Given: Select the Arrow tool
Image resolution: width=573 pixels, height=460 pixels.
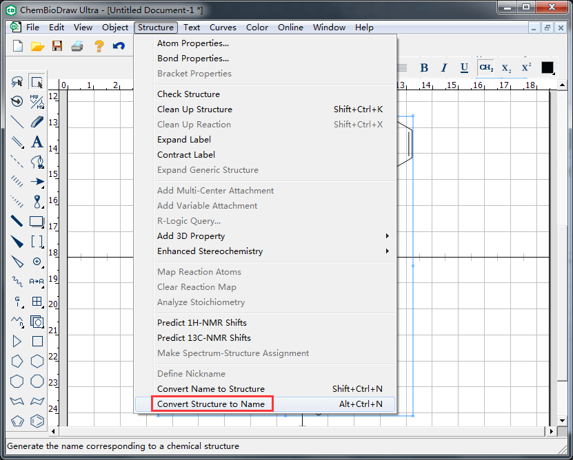Looking at the screenshot, I should (37, 181).
